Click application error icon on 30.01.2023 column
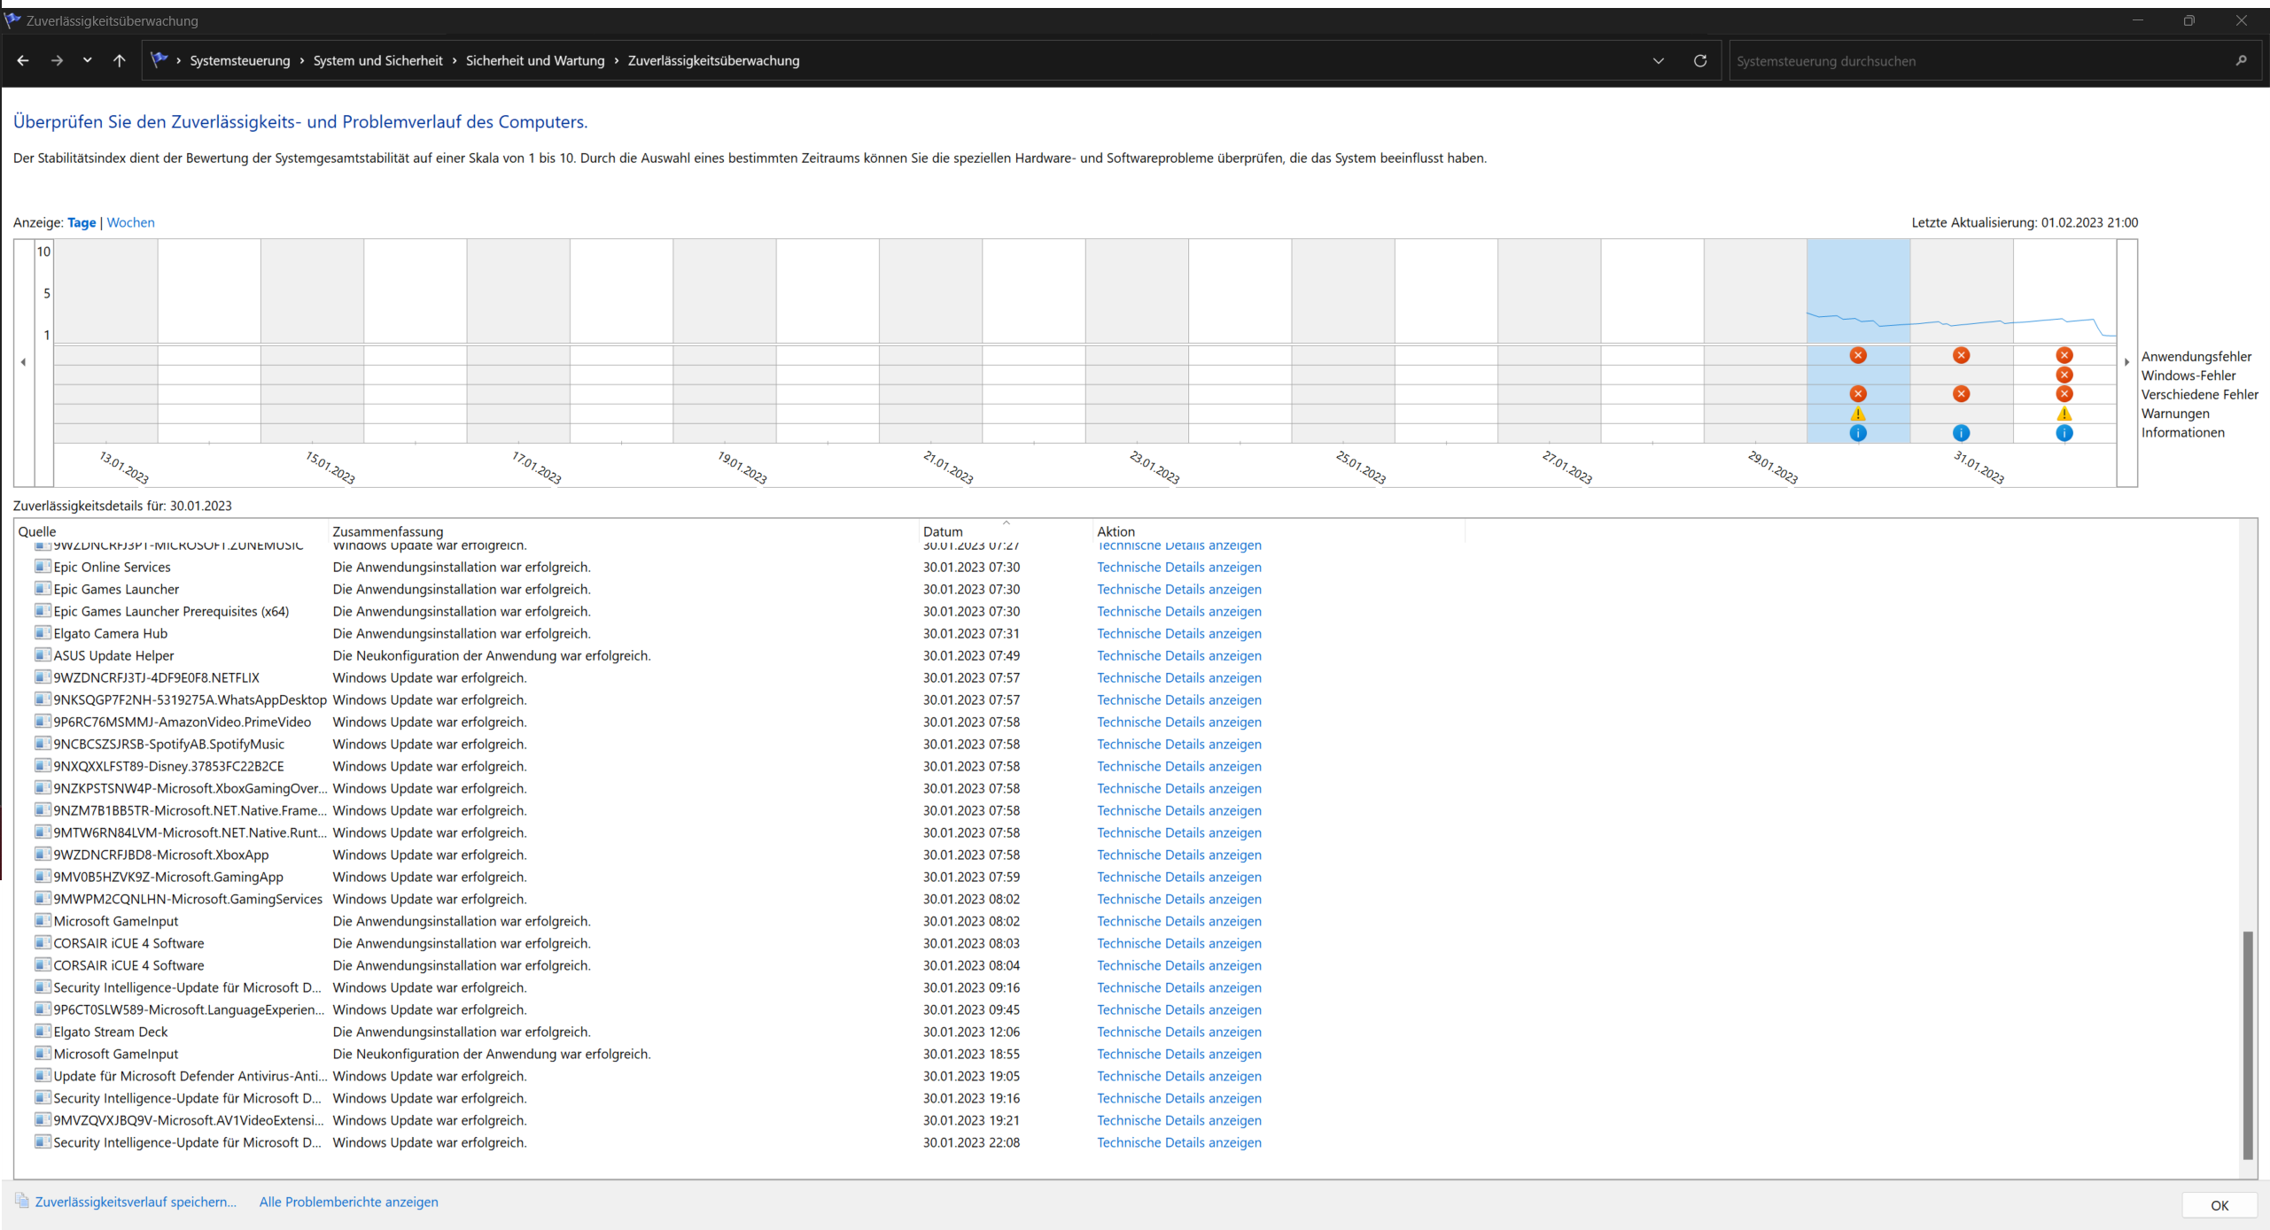The image size is (2270, 1230). pyautogui.click(x=1858, y=355)
